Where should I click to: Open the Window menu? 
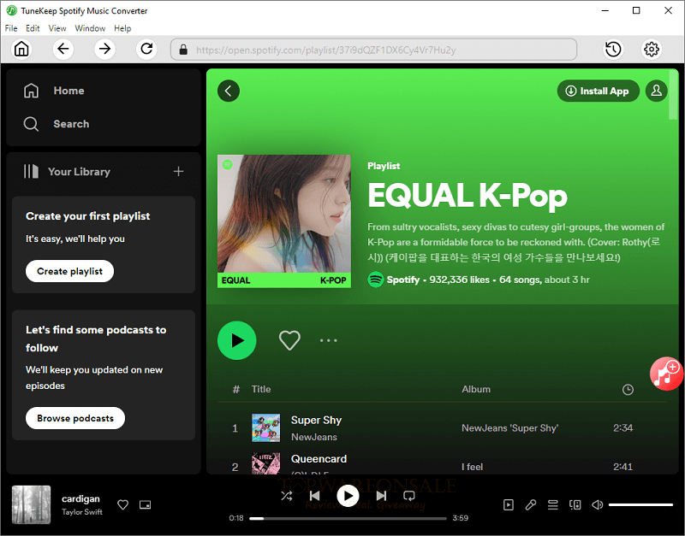[x=90, y=28]
